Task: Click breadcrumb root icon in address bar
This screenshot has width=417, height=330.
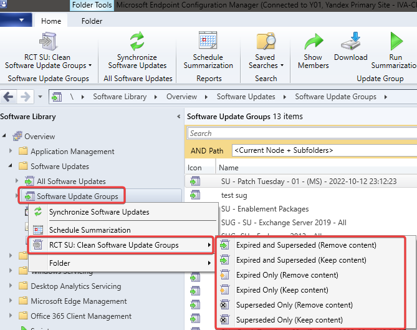Action: (57, 97)
